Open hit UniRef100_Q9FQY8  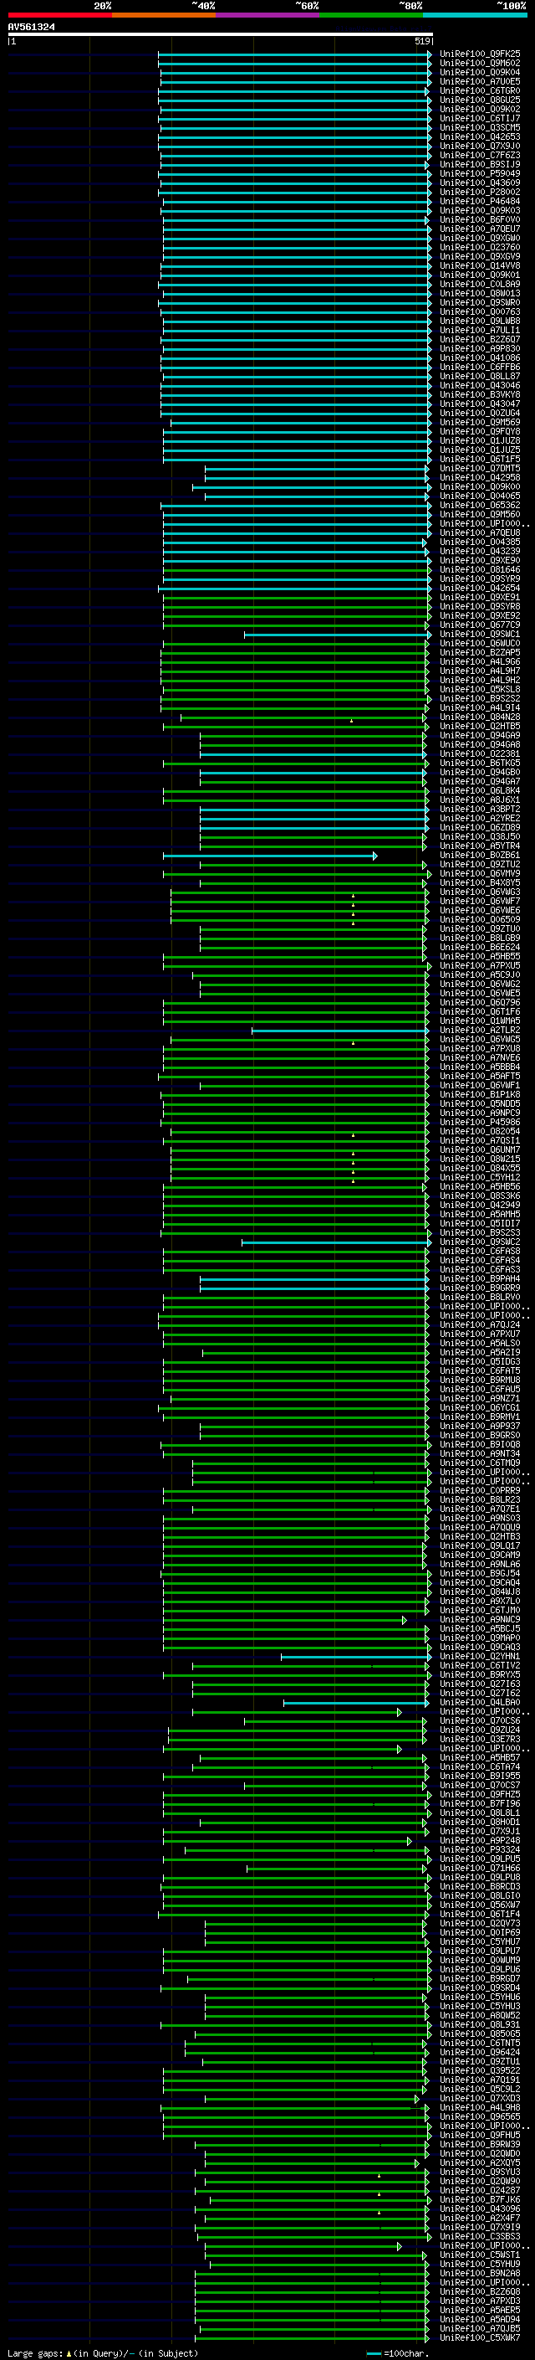480,431
